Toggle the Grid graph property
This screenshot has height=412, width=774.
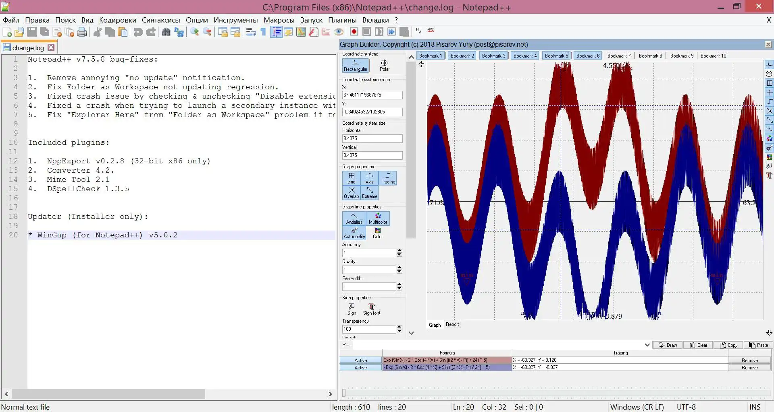(x=352, y=178)
